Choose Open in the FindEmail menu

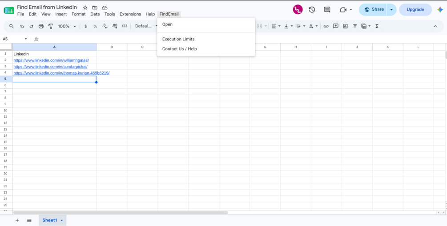206,24
